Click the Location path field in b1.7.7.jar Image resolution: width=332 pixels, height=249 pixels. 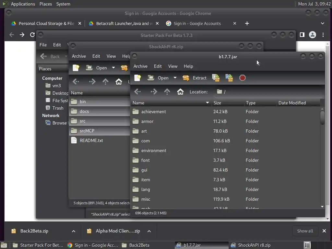click(269, 92)
